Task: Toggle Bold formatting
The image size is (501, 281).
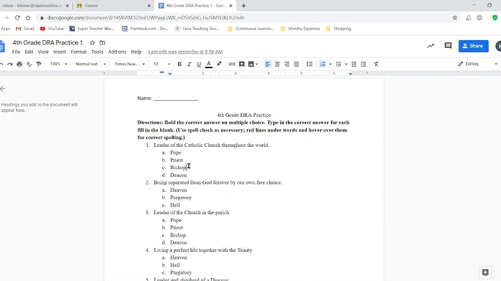Action: point(180,64)
